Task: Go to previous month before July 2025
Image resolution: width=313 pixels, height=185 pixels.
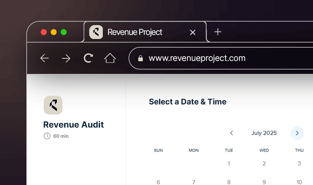Action: coord(231,133)
